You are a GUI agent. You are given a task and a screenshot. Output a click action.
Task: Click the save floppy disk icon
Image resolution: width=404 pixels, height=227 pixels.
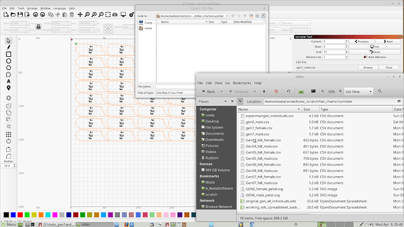pos(20,15)
